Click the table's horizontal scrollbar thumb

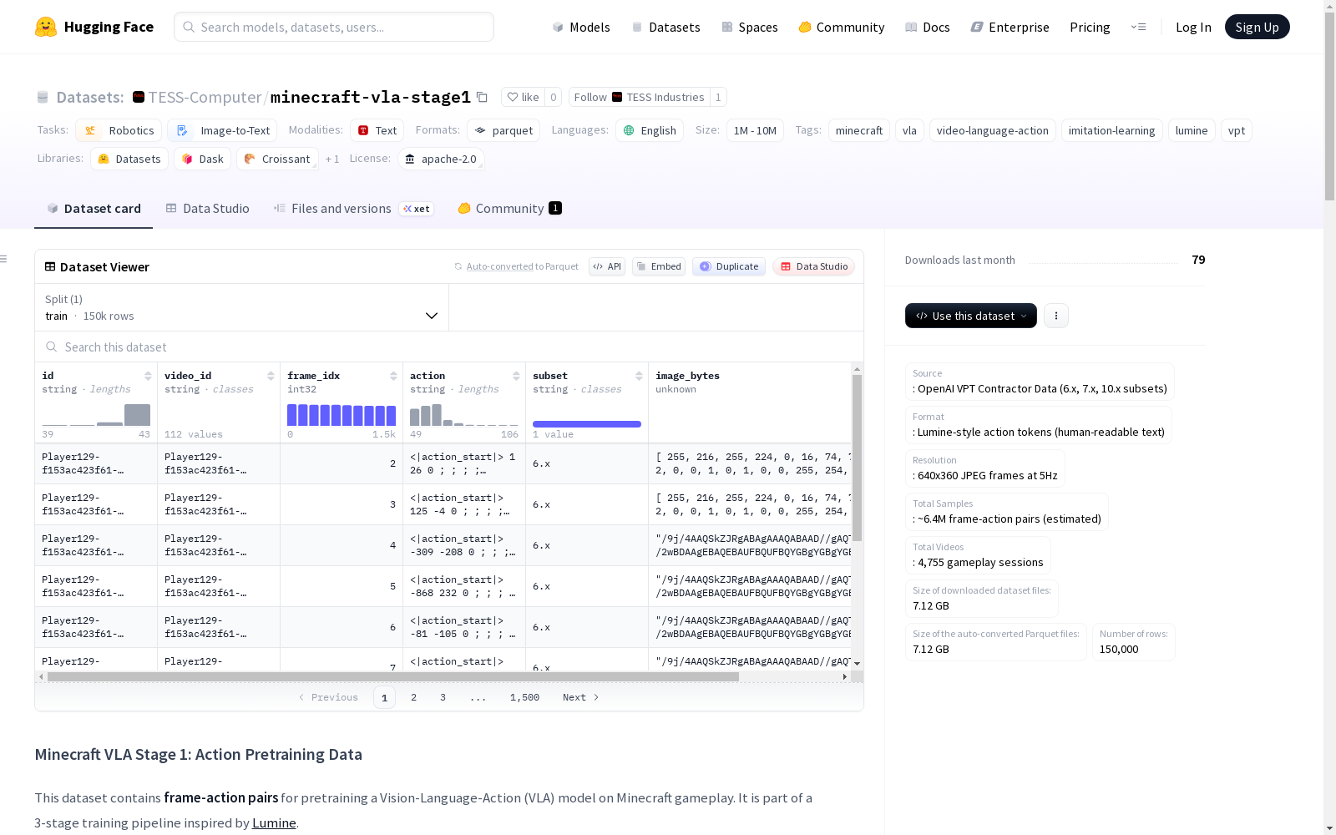click(393, 676)
